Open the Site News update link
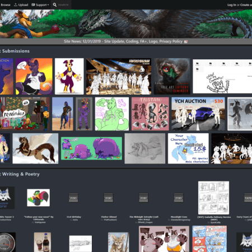This screenshot has width=252, height=252. pos(123,41)
